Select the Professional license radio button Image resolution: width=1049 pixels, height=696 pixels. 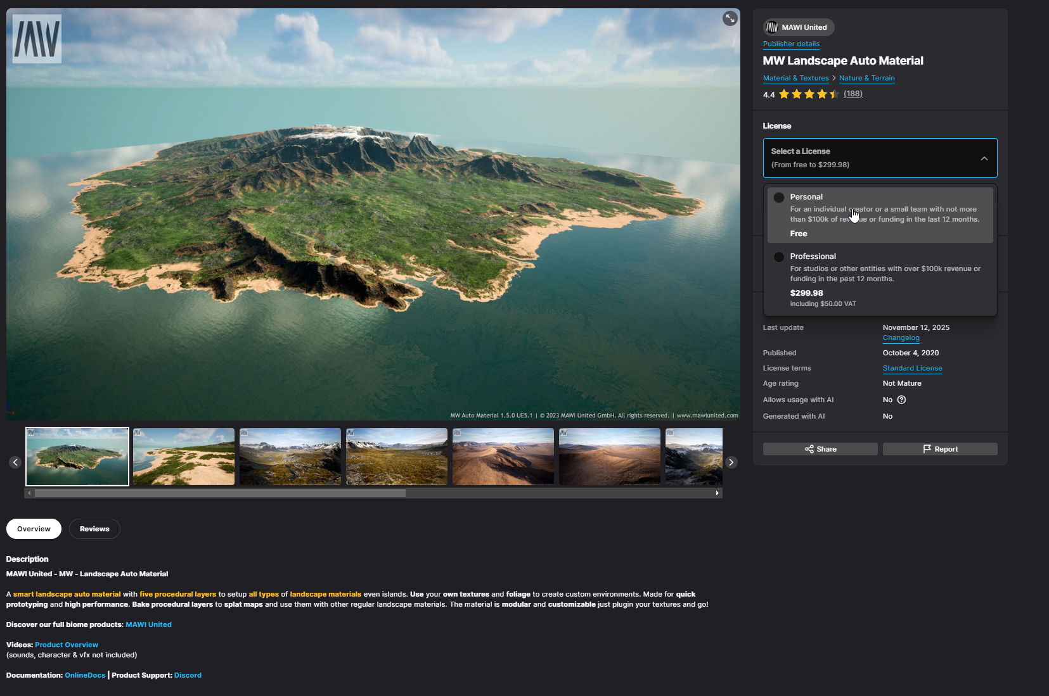point(779,257)
